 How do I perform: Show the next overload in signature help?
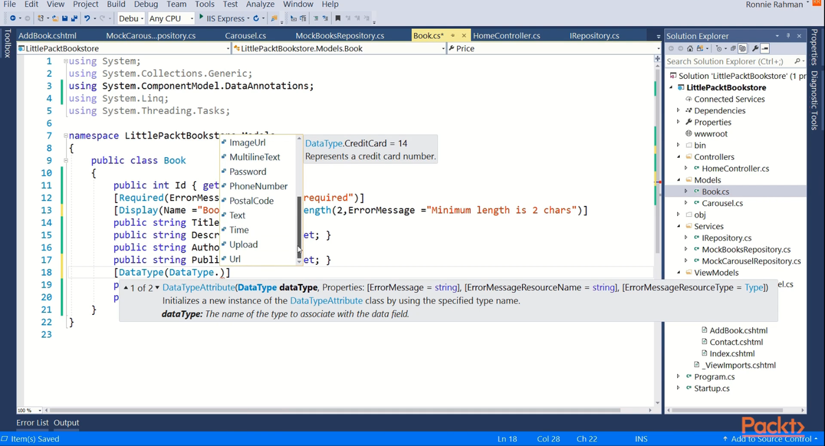pyautogui.click(x=157, y=287)
